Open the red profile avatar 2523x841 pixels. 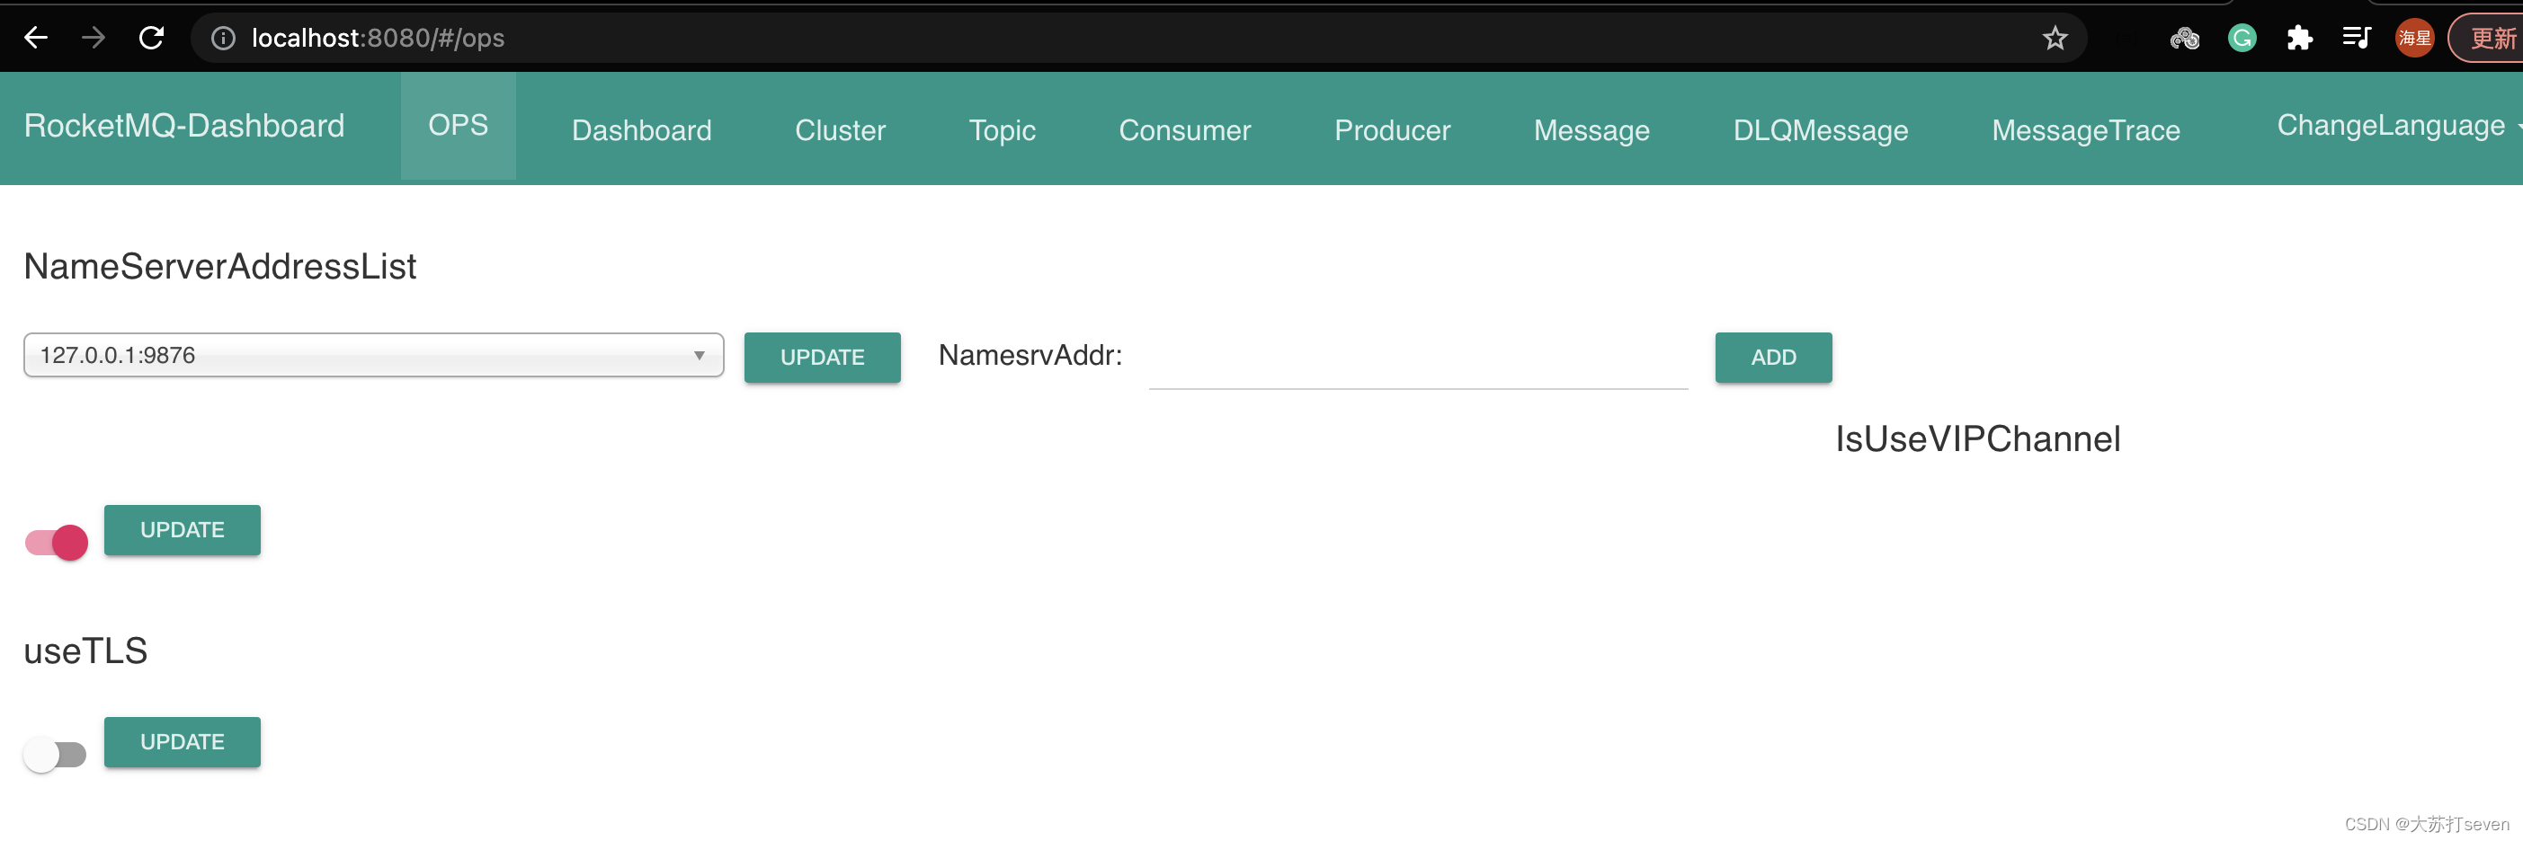2413,38
